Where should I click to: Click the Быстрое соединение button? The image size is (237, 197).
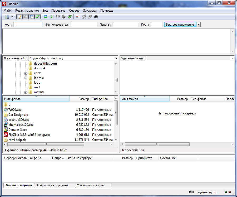[180, 24]
